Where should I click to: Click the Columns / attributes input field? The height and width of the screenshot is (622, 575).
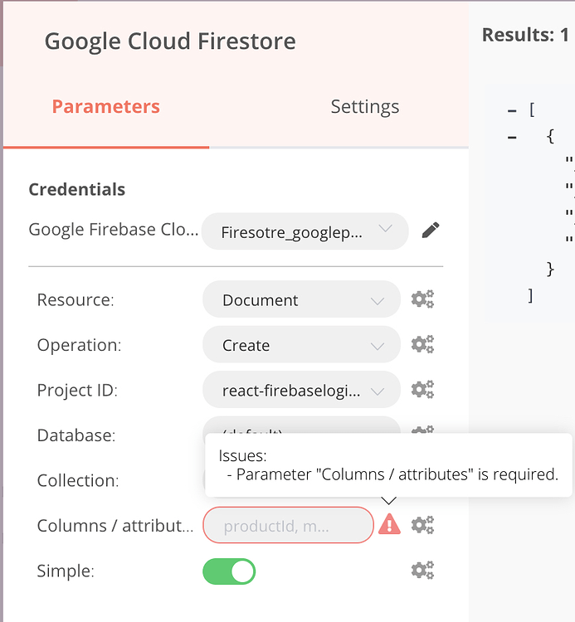point(288,525)
